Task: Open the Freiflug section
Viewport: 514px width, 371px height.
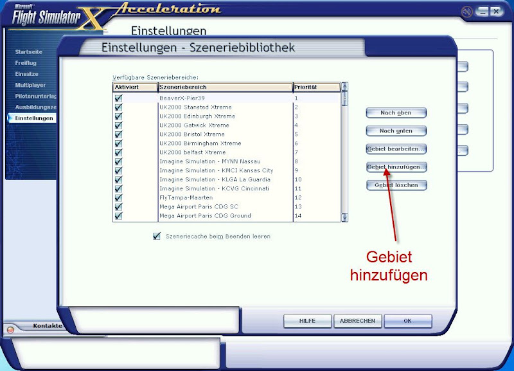Action: [x=24, y=62]
